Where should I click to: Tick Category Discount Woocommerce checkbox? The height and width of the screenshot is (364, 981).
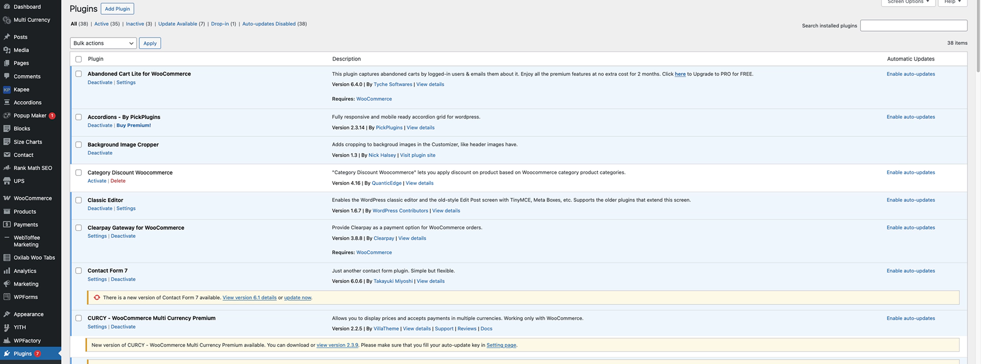(x=79, y=173)
